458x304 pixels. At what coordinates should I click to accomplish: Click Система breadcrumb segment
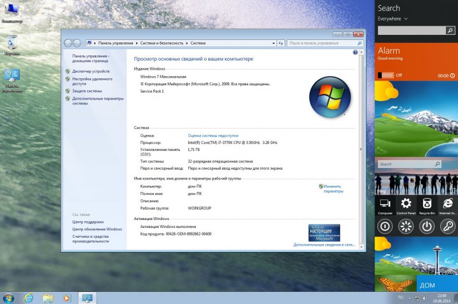coord(198,43)
